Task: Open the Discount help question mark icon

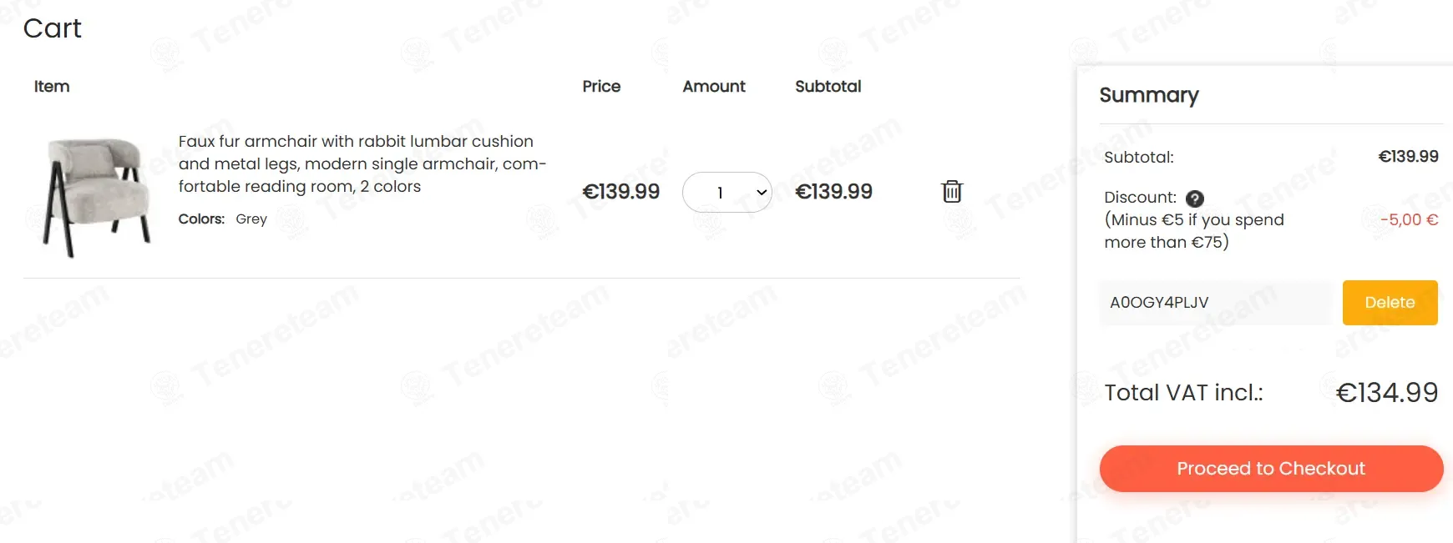Action: pyautogui.click(x=1195, y=199)
